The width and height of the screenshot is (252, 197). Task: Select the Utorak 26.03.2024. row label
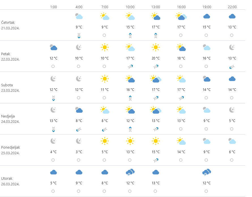coord(11,181)
